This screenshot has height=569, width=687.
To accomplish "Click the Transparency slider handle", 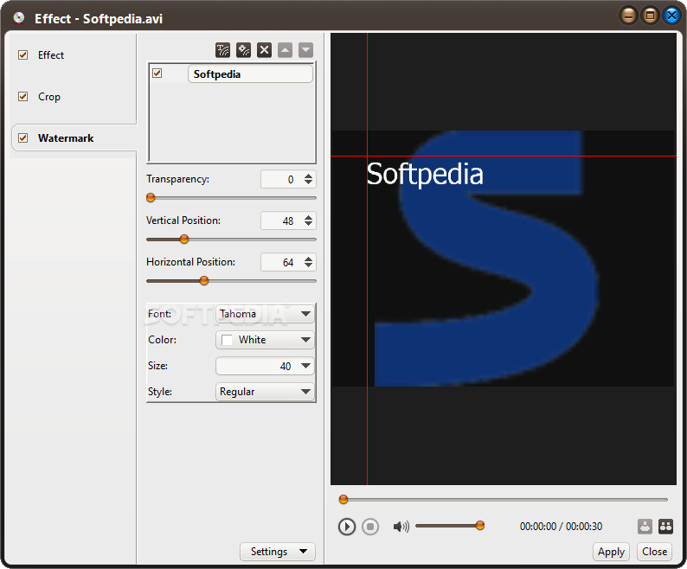I will (x=151, y=197).
